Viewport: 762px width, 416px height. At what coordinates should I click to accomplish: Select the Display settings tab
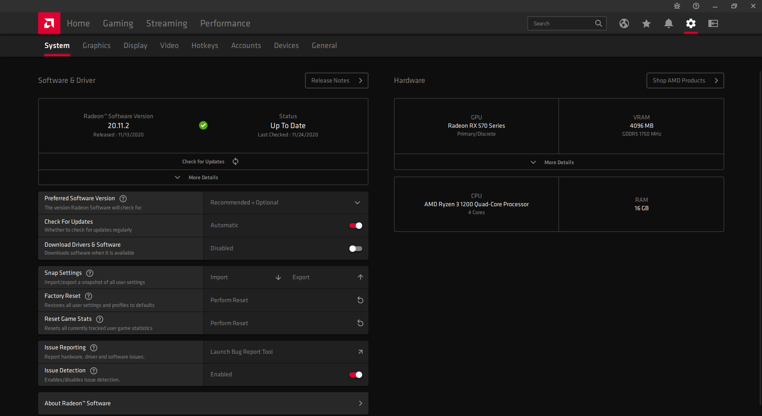pos(135,46)
